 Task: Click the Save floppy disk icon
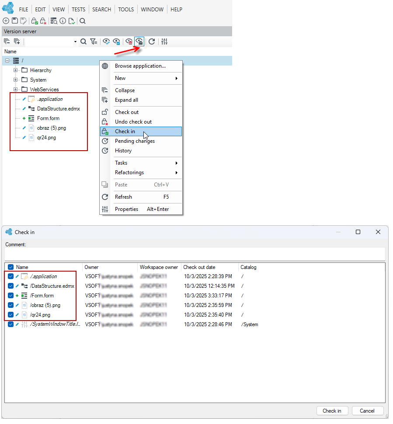(x=15, y=21)
